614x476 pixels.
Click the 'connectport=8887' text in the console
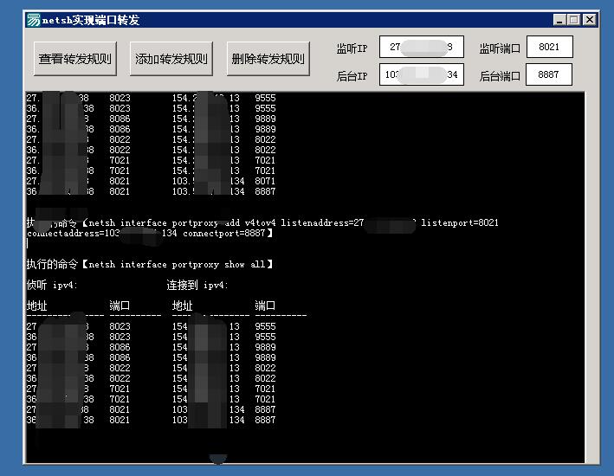(224, 234)
